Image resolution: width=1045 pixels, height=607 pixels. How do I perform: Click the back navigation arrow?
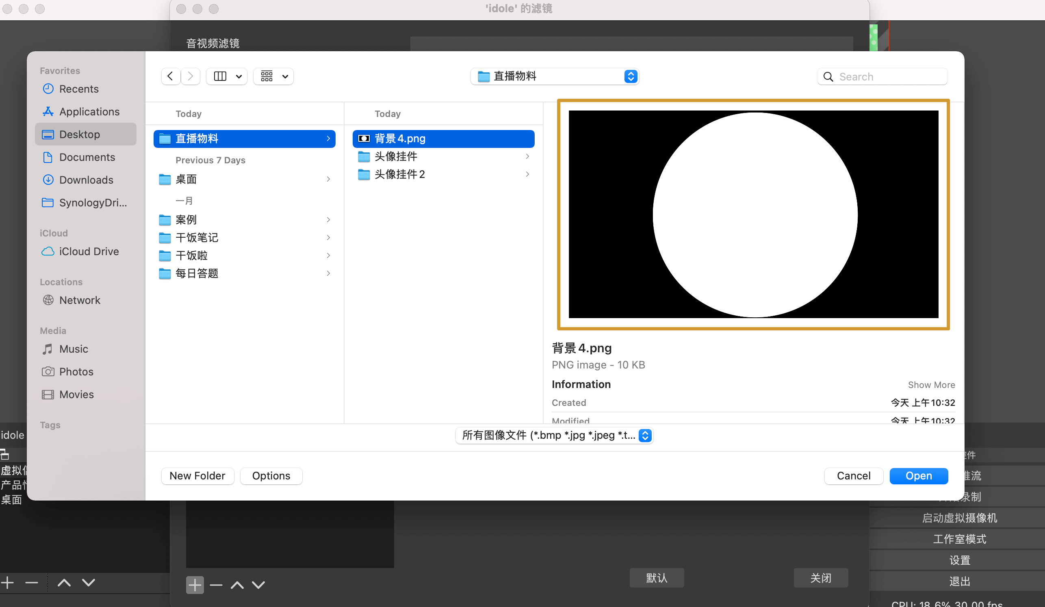pyautogui.click(x=170, y=76)
